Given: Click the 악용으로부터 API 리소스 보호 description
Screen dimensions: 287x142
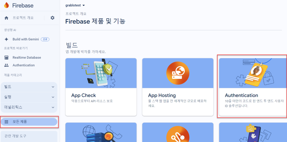Looking at the screenshot, I should [92, 101].
